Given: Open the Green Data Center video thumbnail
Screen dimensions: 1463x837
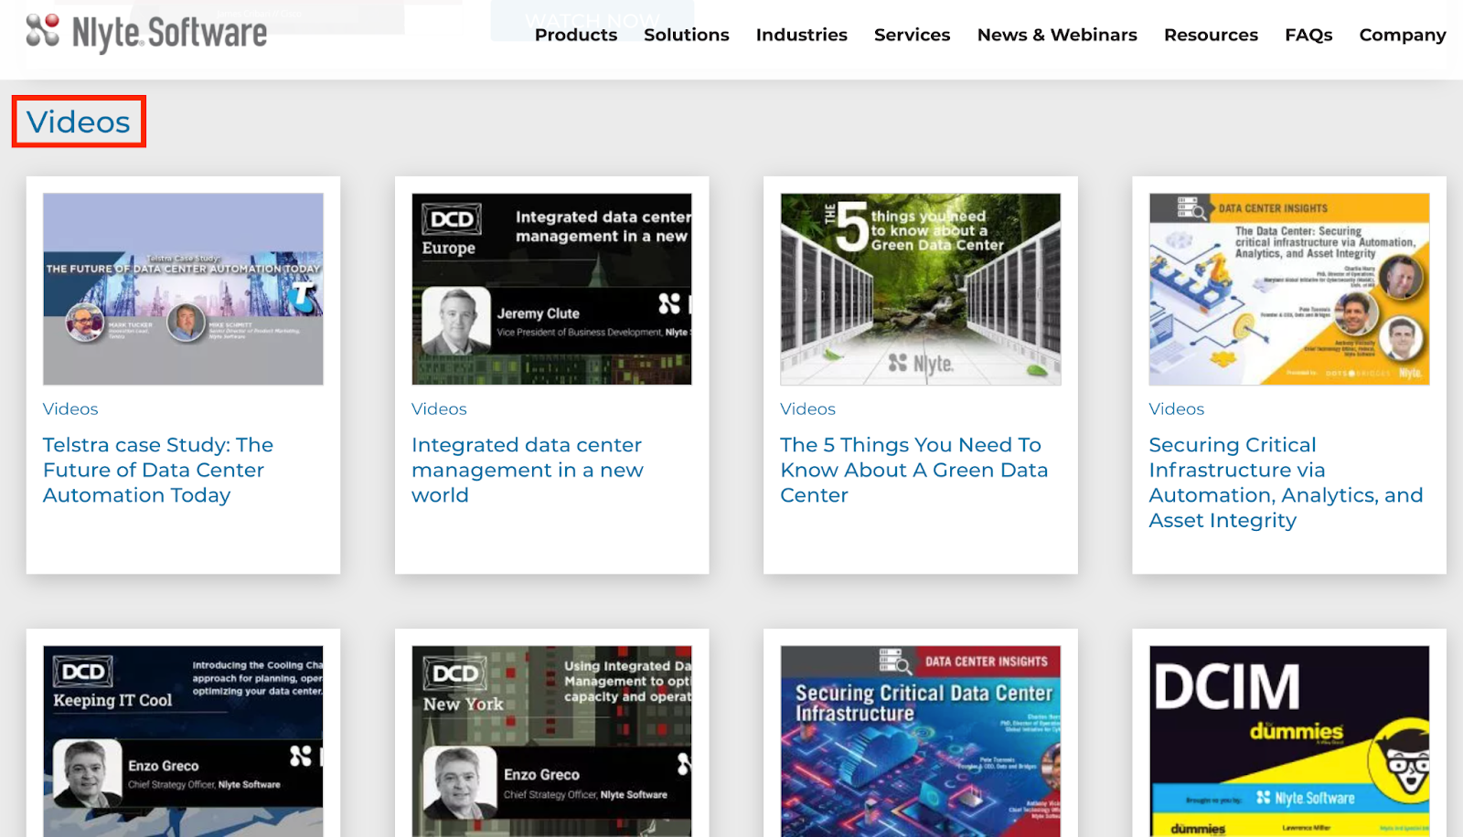Looking at the screenshot, I should (x=921, y=289).
